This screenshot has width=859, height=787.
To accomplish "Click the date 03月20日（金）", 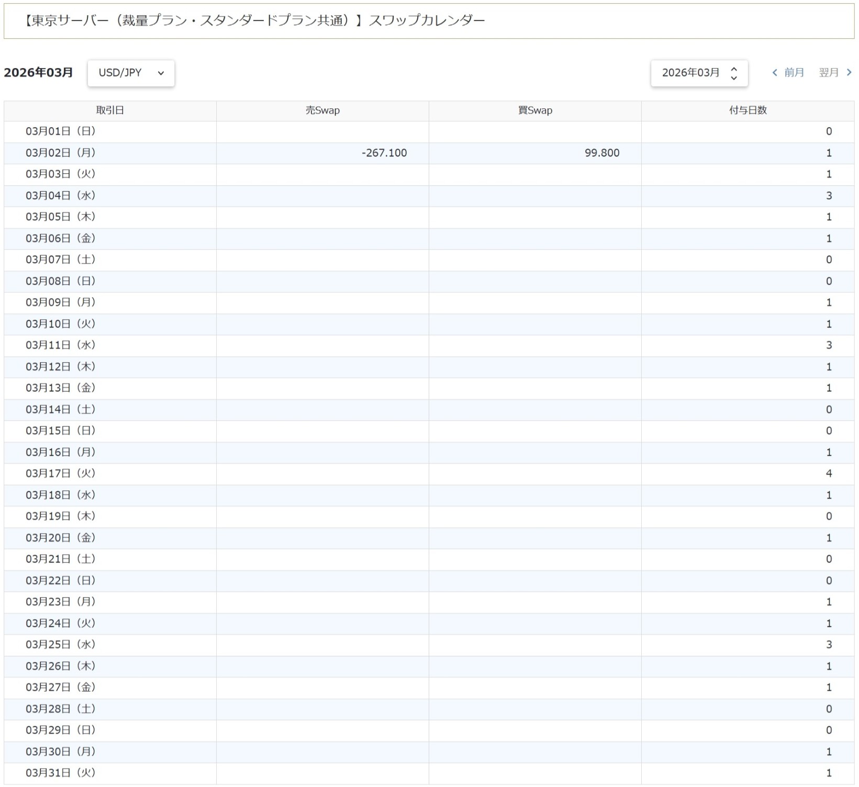I will (x=61, y=538).
